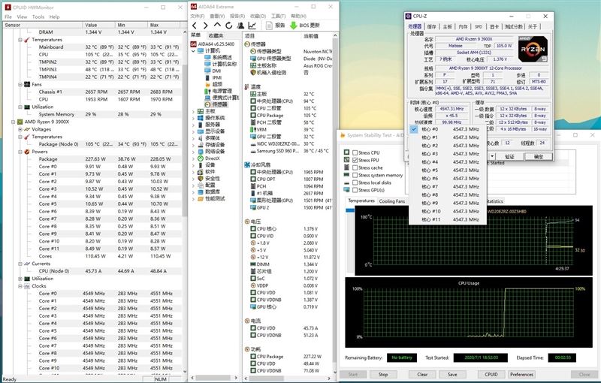
Task: Click the 报告 report toolbar button
Action: (x=276, y=26)
